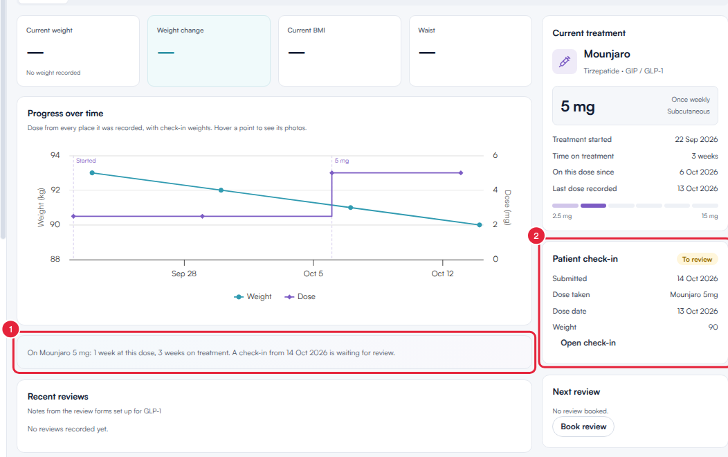This screenshot has width=728, height=457.
Task: Click the syringe icon beside Mounjaro
Action: (x=565, y=62)
